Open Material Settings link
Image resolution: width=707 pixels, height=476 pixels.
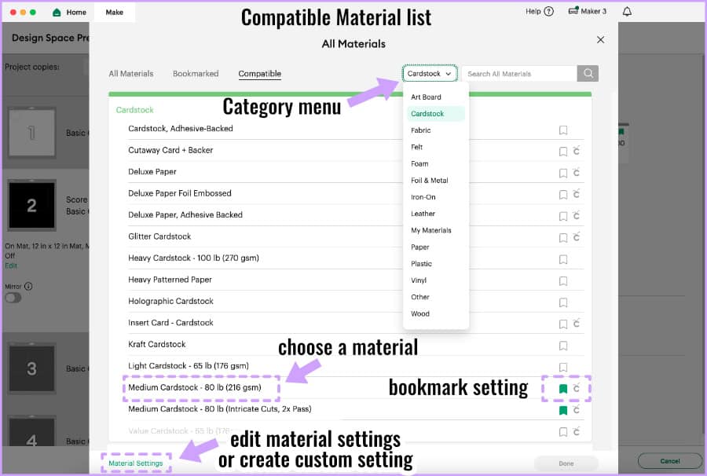point(136,463)
